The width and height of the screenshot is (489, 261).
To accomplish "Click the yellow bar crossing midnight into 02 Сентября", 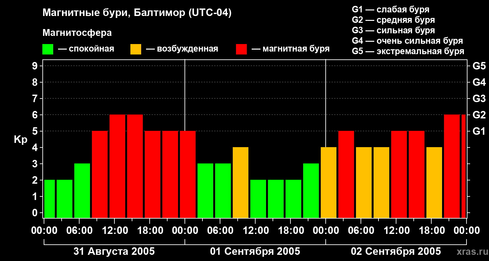I will click(x=329, y=183).
